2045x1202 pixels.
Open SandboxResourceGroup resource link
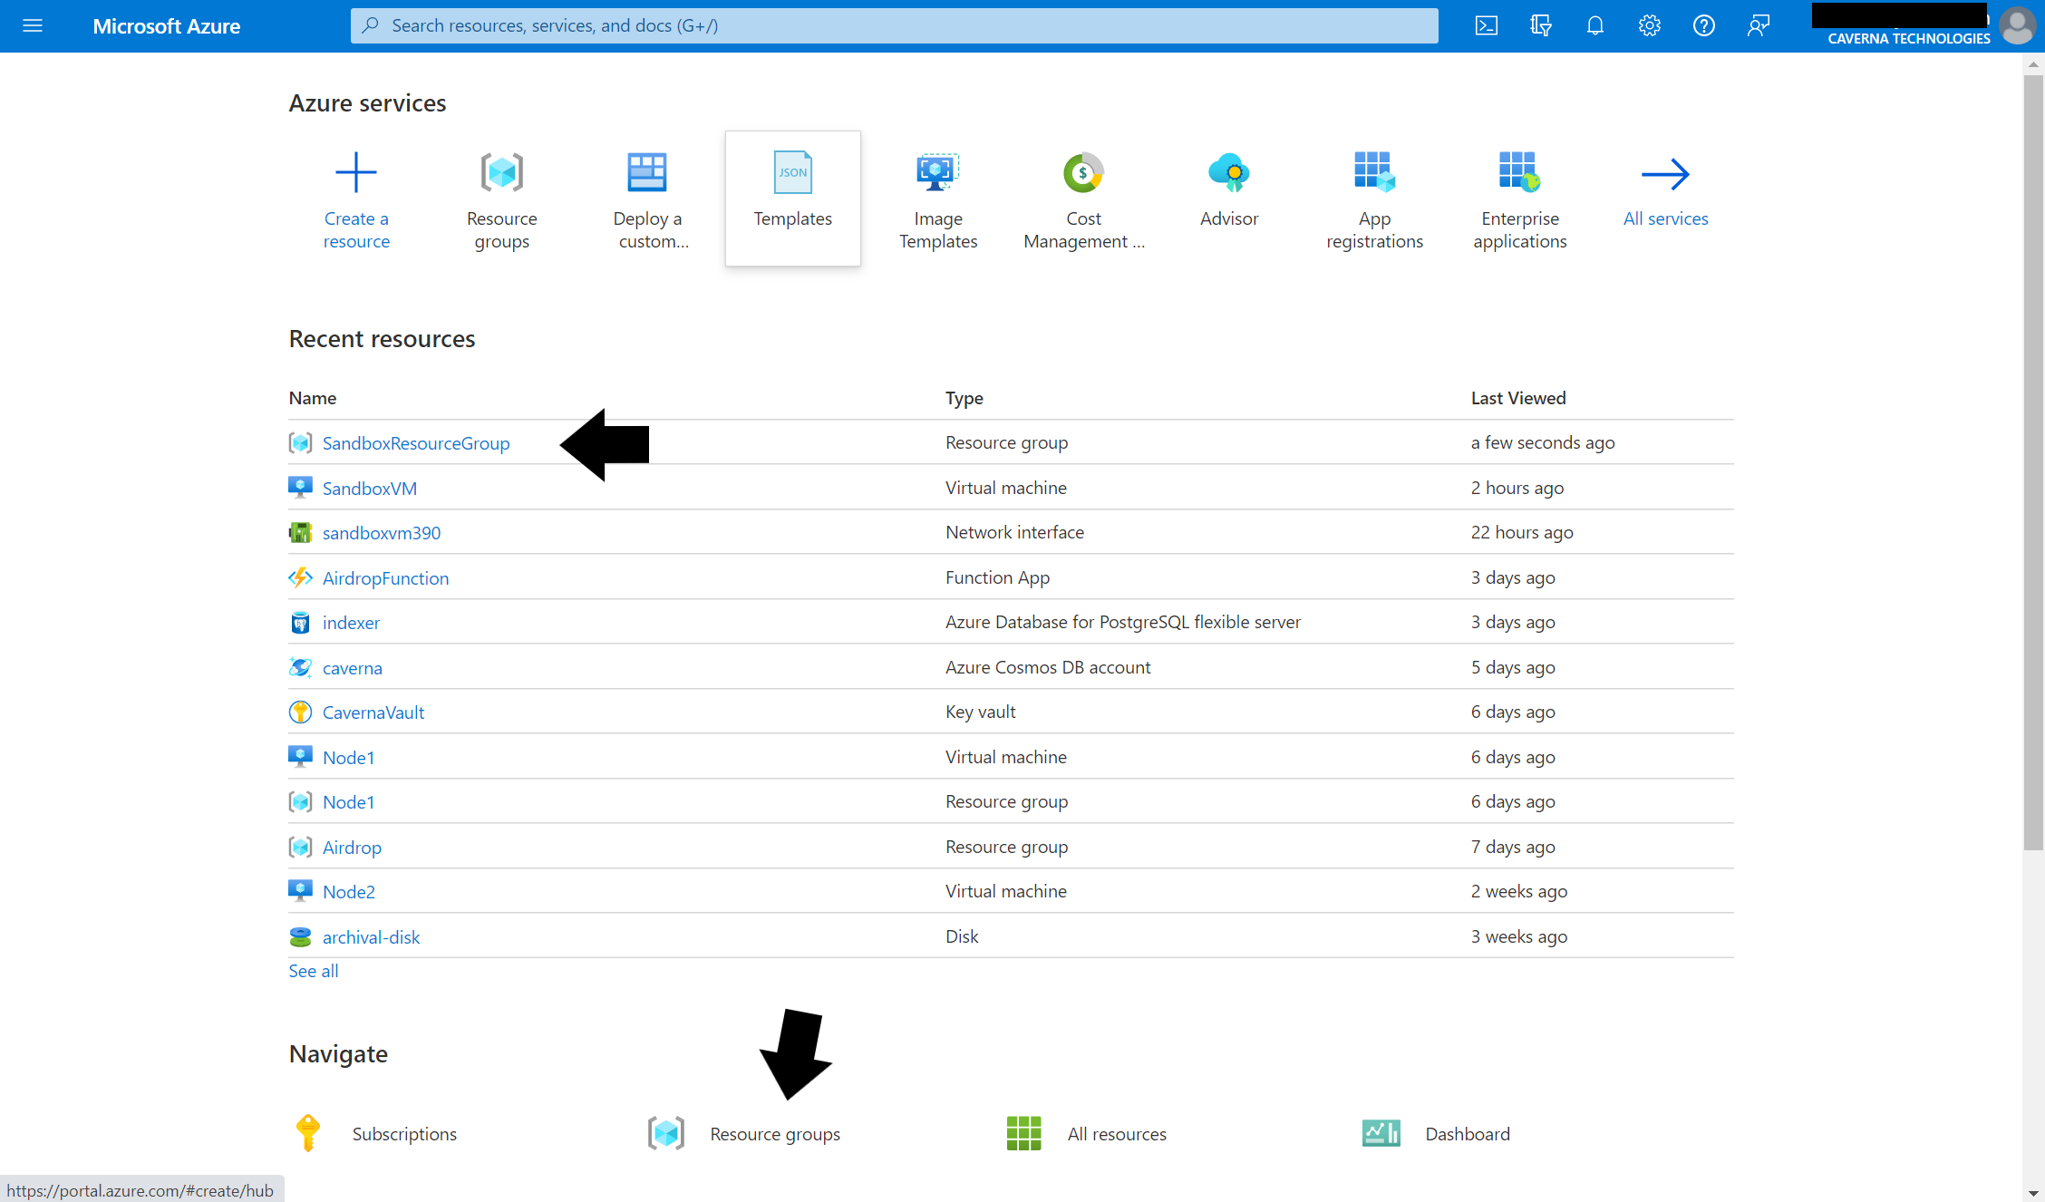(416, 443)
